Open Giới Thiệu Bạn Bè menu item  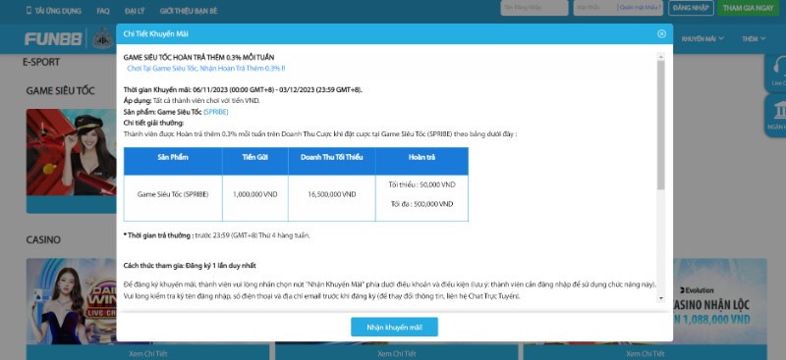(x=189, y=11)
